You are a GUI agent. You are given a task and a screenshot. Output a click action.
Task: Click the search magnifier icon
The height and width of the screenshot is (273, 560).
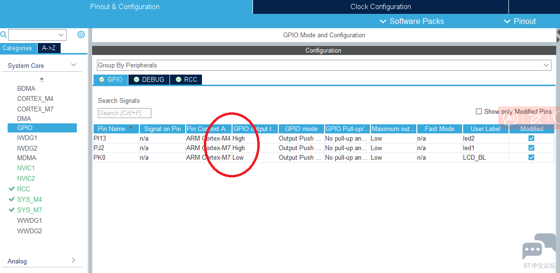tap(3, 35)
